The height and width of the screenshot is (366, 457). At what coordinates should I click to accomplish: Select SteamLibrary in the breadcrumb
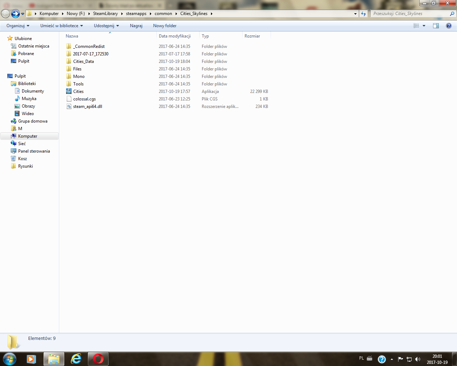(105, 14)
